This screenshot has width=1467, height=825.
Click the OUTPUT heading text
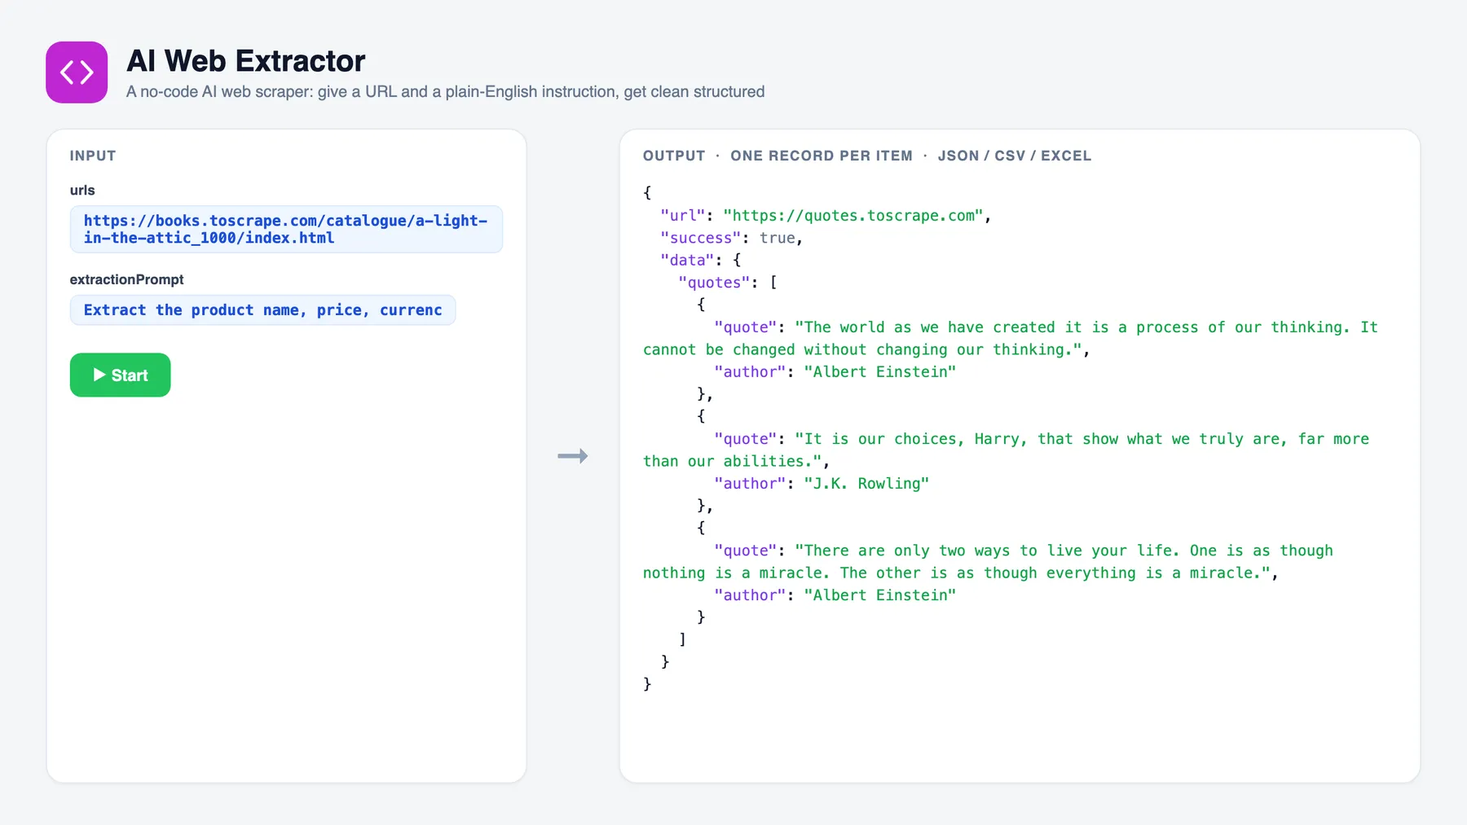[674, 156]
